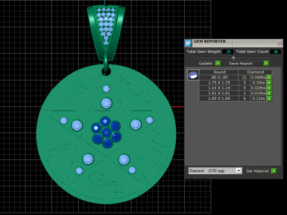This screenshot has width=287, height=215.
Task: Click the 0.11tw weight cell
Action: point(258,99)
